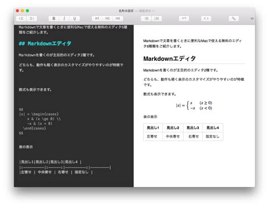269x207 pixels.
Task: Click the '中央寄せ' cell in the preview table
Action: click(x=173, y=136)
